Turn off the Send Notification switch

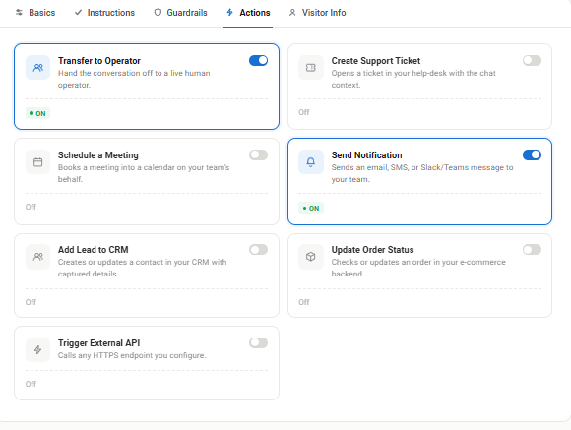tap(532, 155)
